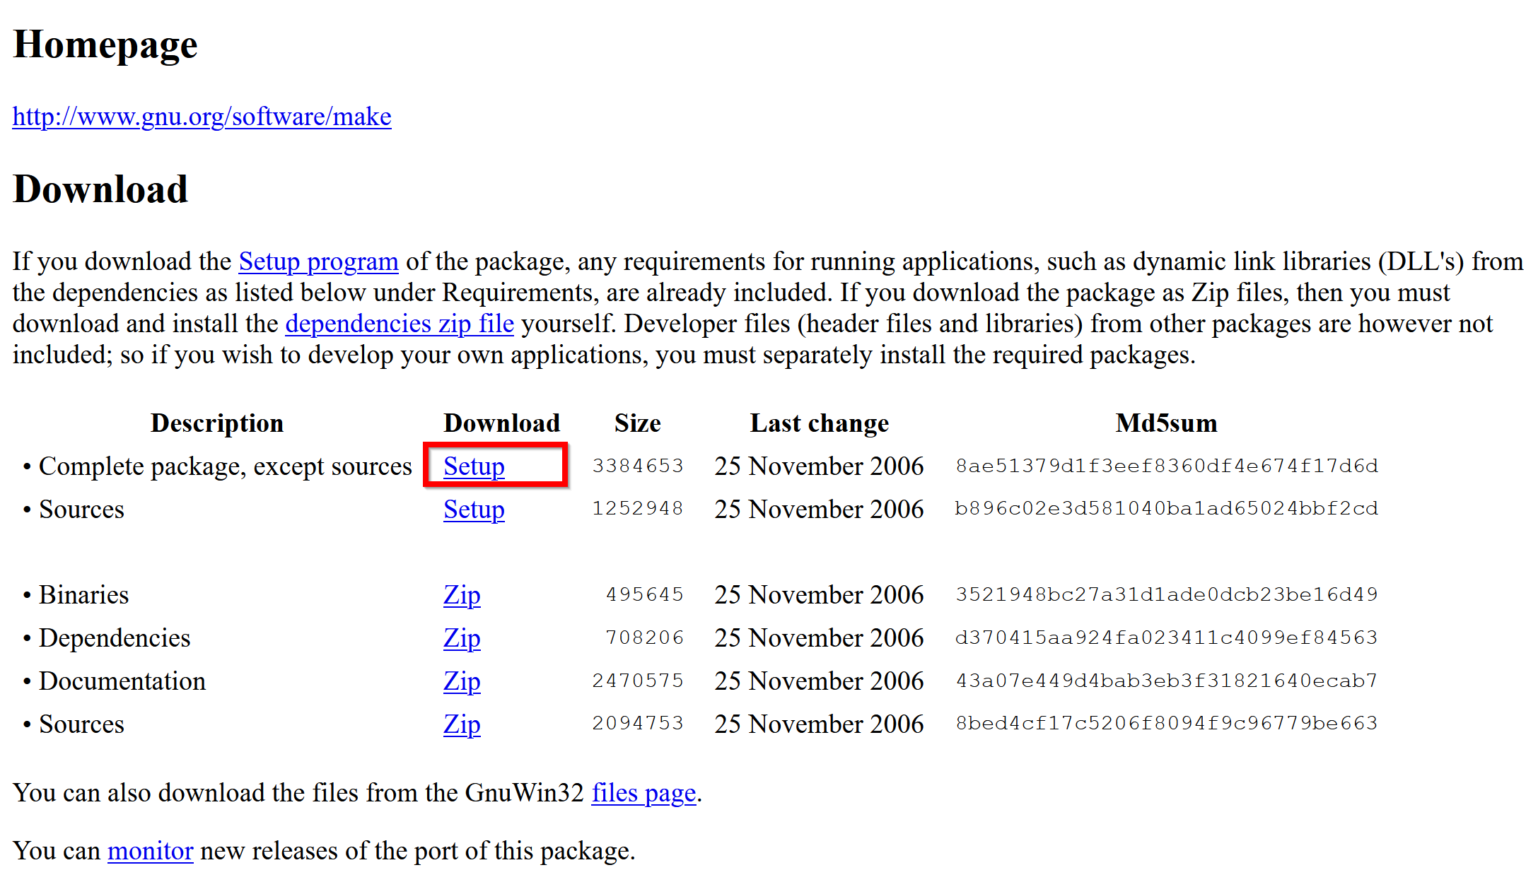Image resolution: width=1538 pixels, height=882 pixels.
Task: Click the 'Last change' column header
Action: pyautogui.click(x=819, y=423)
